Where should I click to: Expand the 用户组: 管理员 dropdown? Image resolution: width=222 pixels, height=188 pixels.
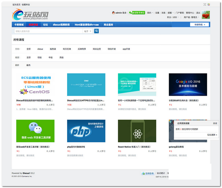coord(191,17)
